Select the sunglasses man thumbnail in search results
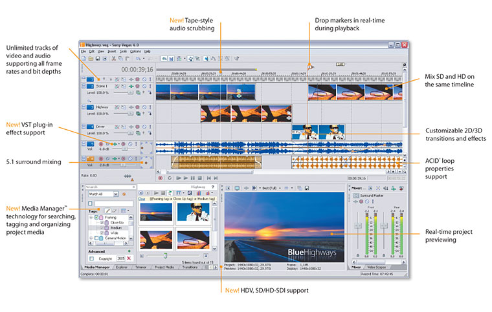The image size is (492, 312). click(x=193, y=213)
